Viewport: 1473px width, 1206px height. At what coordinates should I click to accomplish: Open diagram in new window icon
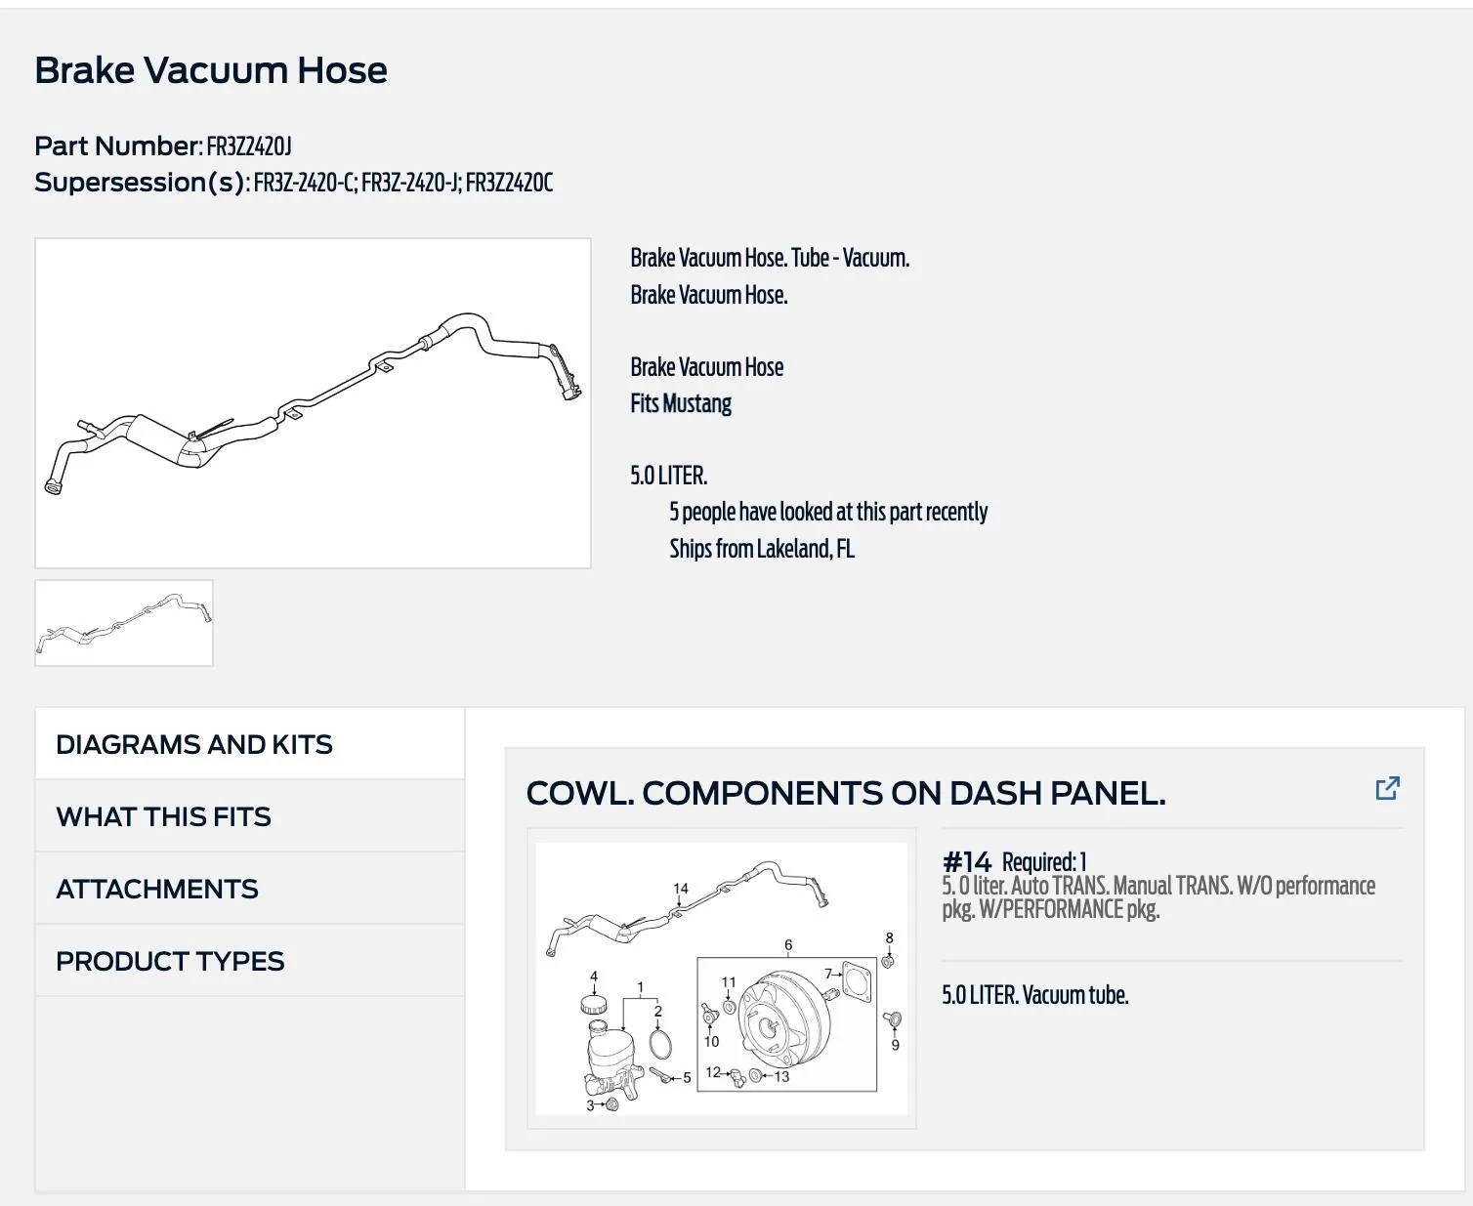(1387, 788)
